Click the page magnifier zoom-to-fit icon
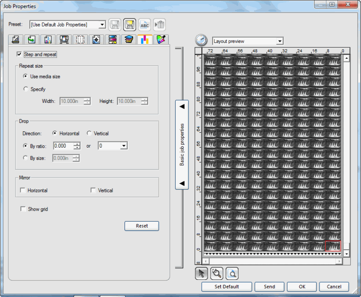Image resolution: width=361 pixels, height=297 pixels. (x=232, y=273)
